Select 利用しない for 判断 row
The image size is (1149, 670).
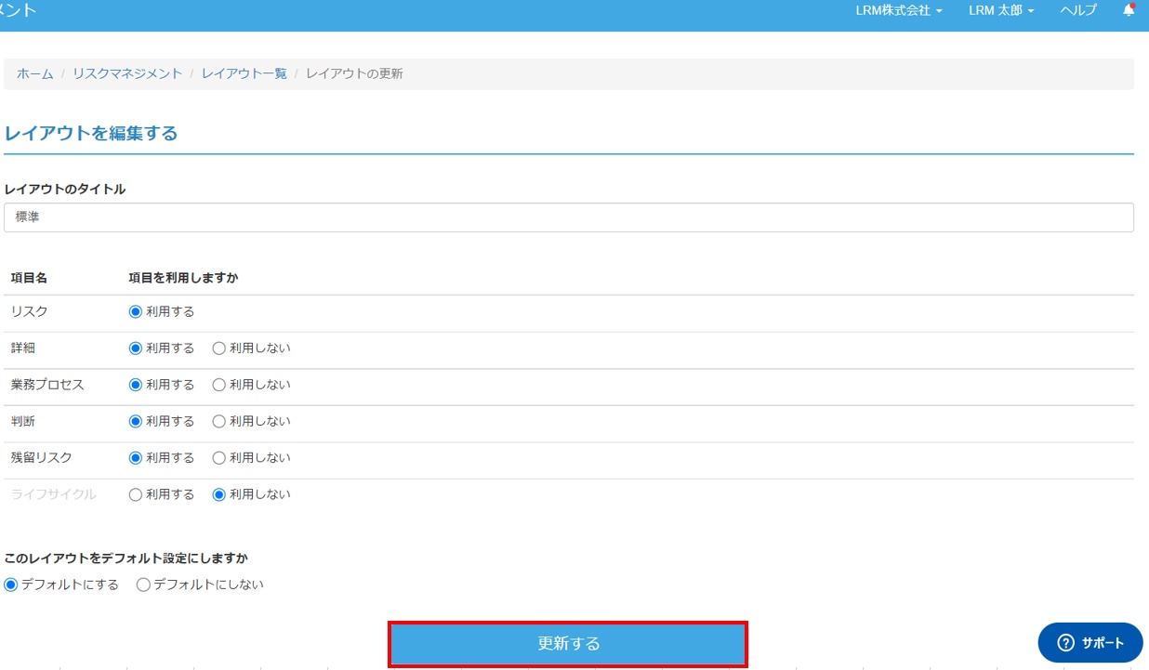tap(219, 421)
